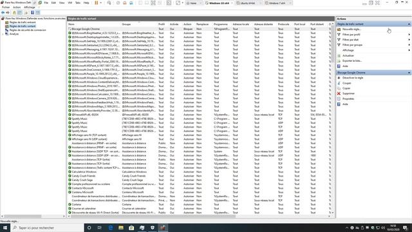Sort by the Programme column header

(x=221, y=24)
